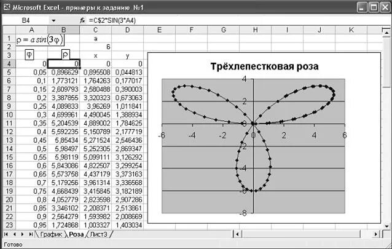This screenshot has height=249, width=392.
Task: Select column G header
Action: click(224, 30)
